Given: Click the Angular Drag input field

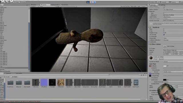Looking at the screenshot, I should coord(173,33).
